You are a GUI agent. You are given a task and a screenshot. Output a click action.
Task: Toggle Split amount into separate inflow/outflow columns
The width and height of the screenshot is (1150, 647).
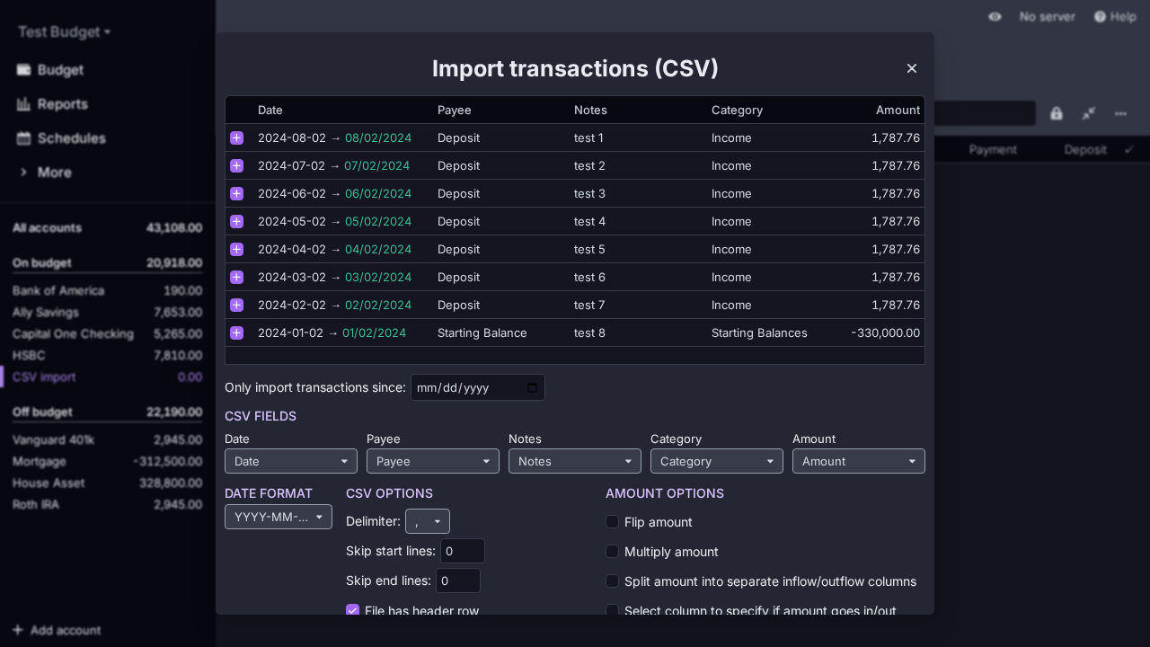pos(612,581)
